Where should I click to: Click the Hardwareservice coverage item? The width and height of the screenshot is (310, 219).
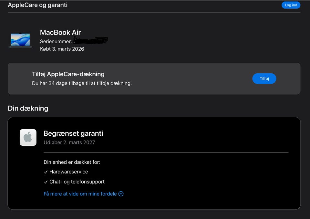click(x=68, y=172)
